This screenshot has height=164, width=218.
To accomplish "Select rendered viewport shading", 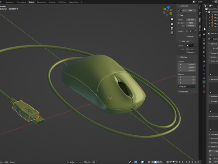I will pyautogui.click(x=161, y=162).
